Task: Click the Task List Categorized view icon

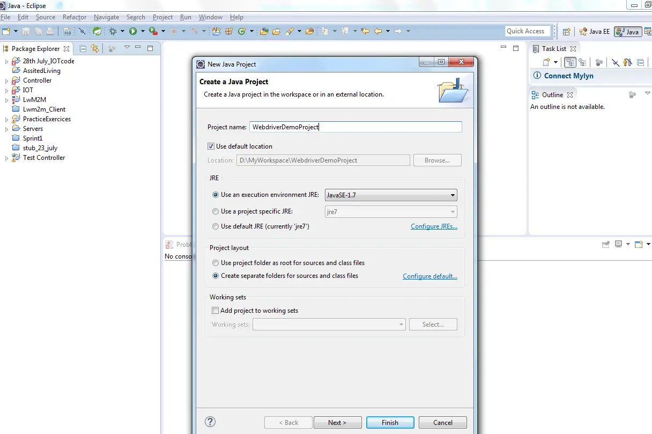Action: click(x=570, y=63)
